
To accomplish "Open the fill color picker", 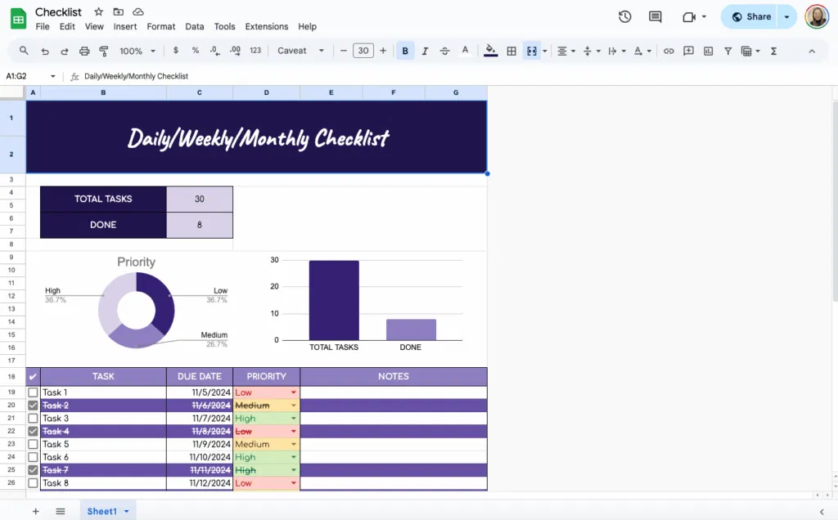I will click(489, 51).
